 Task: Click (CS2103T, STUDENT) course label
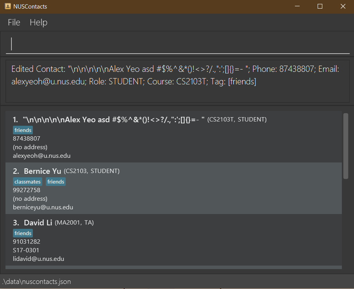tap(237, 120)
